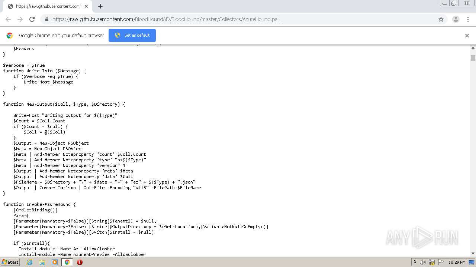
Task: Click the line '$Verbose = $True'
Action: (24, 65)
